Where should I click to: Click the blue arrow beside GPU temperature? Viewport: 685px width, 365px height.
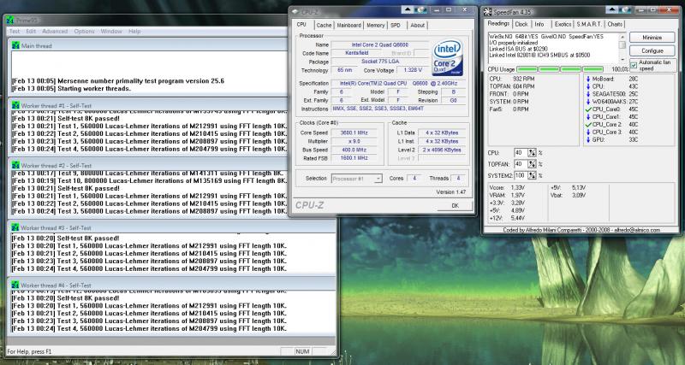click(588, 139)
